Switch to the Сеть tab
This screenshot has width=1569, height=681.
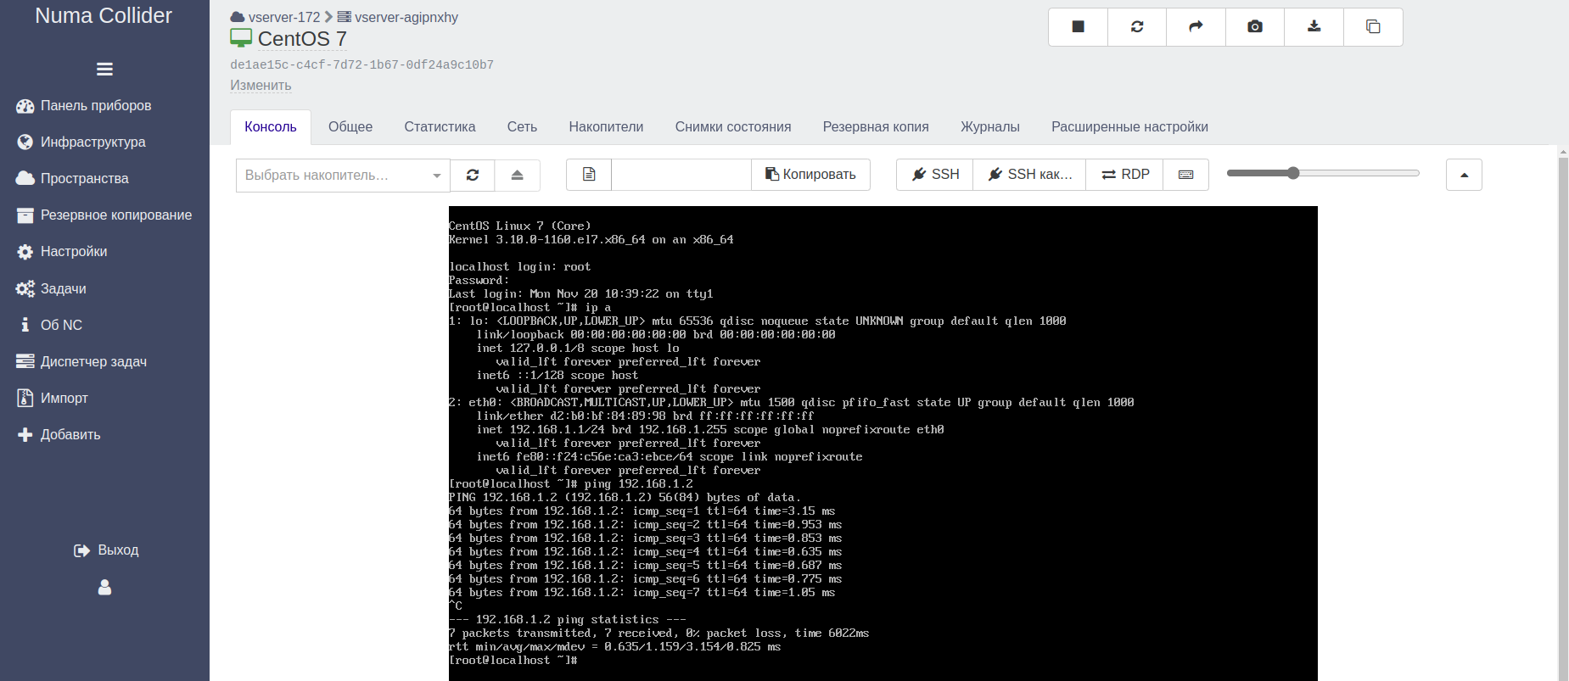click(x=522, y=127)
